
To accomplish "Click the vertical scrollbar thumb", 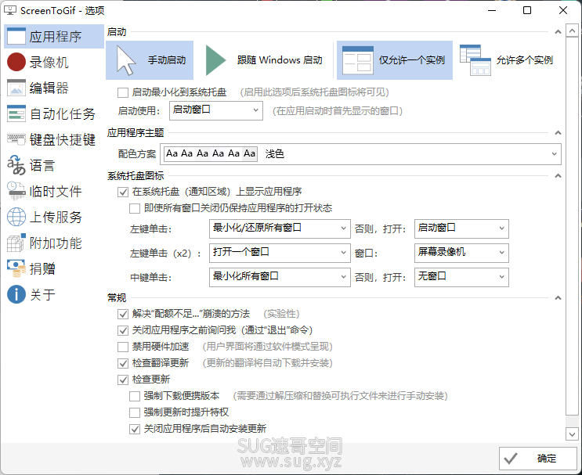I will coord(572,226).
